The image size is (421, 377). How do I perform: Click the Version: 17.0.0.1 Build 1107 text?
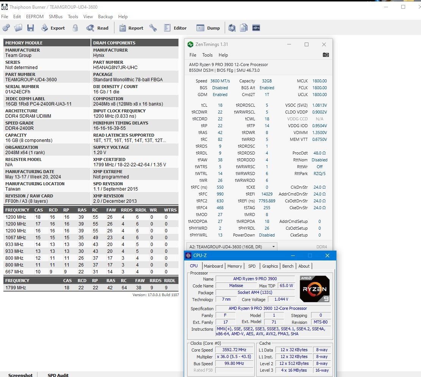(x=156, y=295)
